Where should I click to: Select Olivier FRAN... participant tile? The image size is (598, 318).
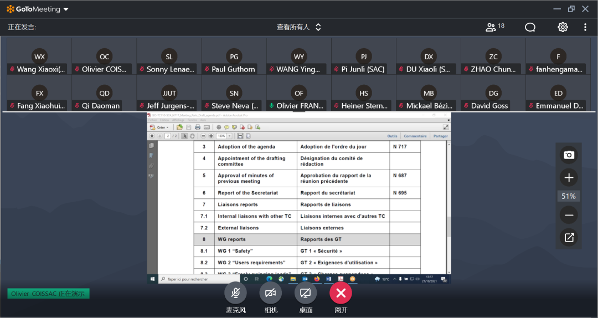pos(299,94)
